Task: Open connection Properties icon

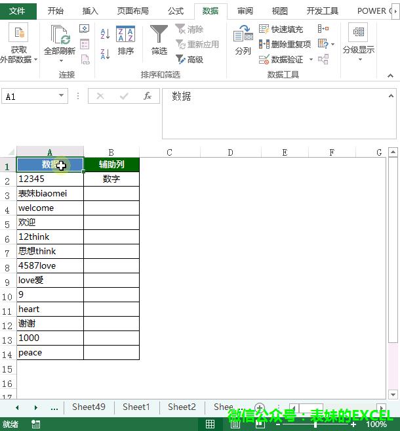Action: 85,44
